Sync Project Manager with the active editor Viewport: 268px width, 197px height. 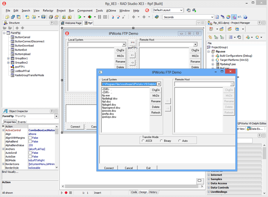pyautogui.click(x=210, y=37)
